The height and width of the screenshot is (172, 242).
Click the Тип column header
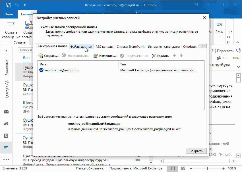(159, 64)
